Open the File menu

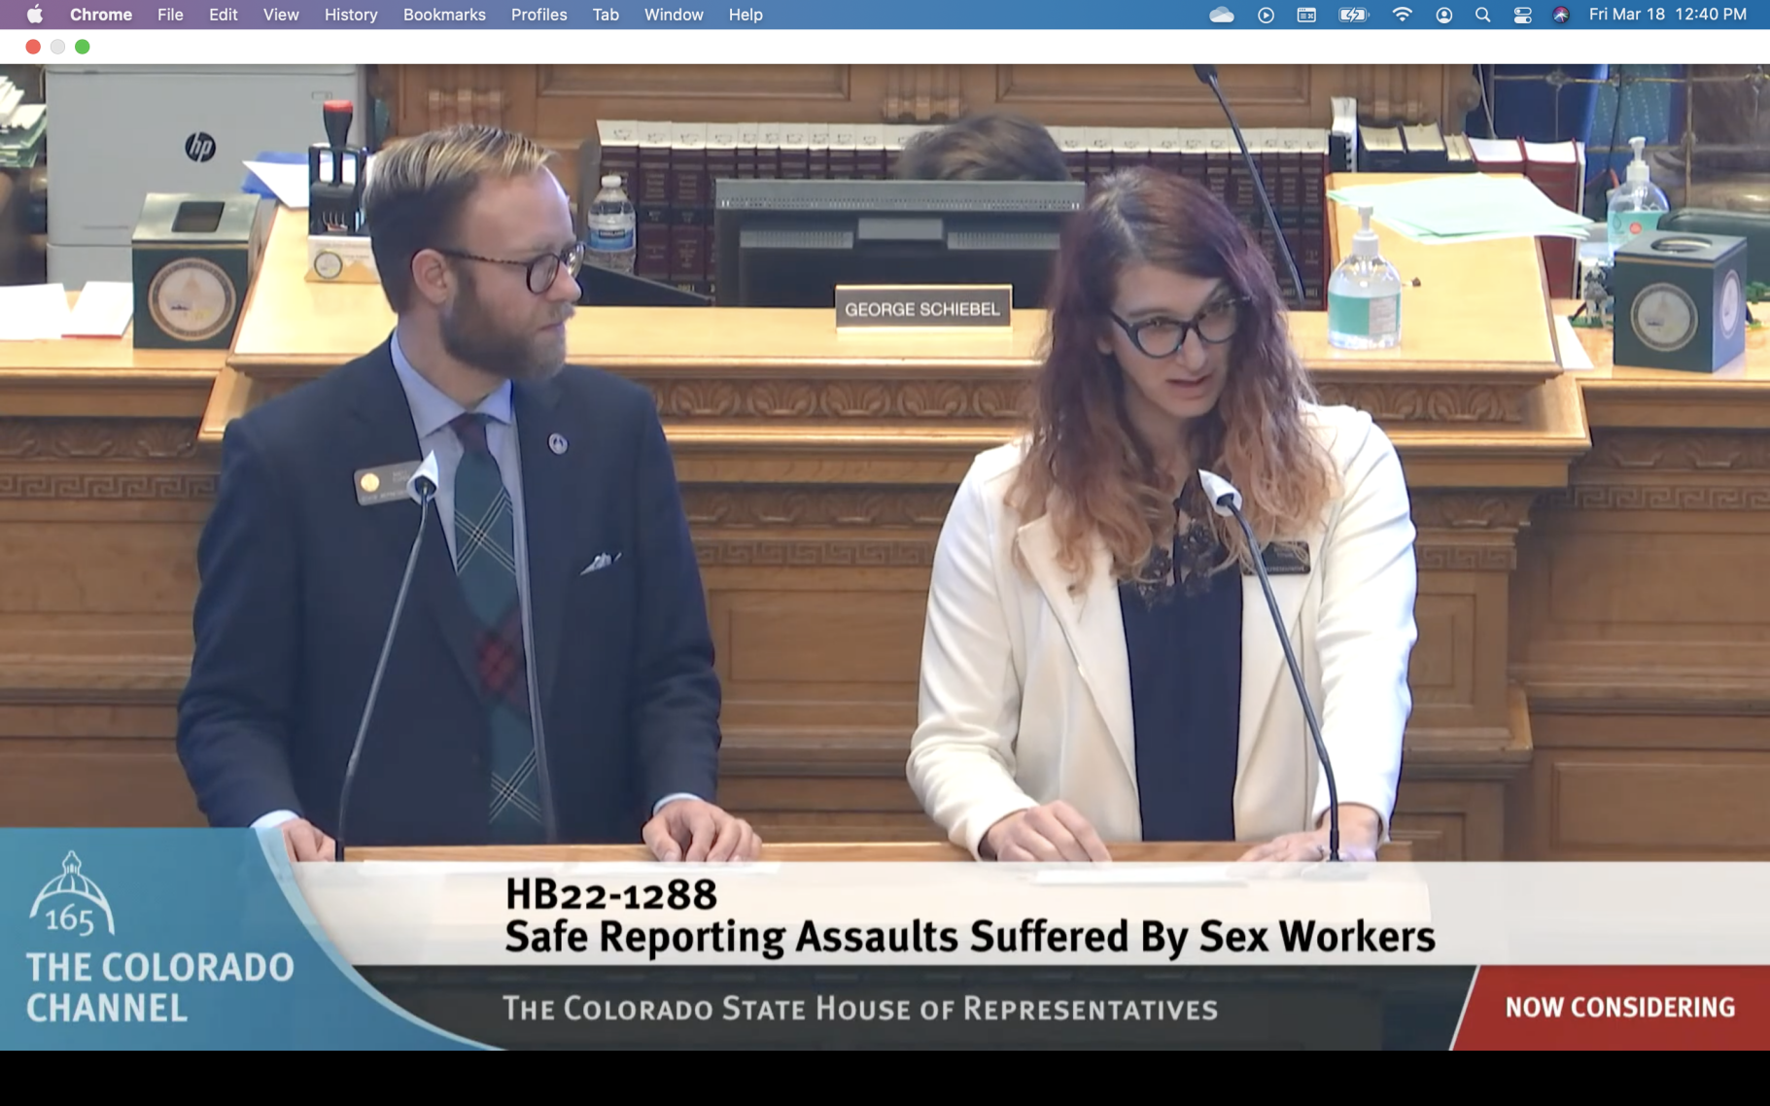[x=170, y=15]
